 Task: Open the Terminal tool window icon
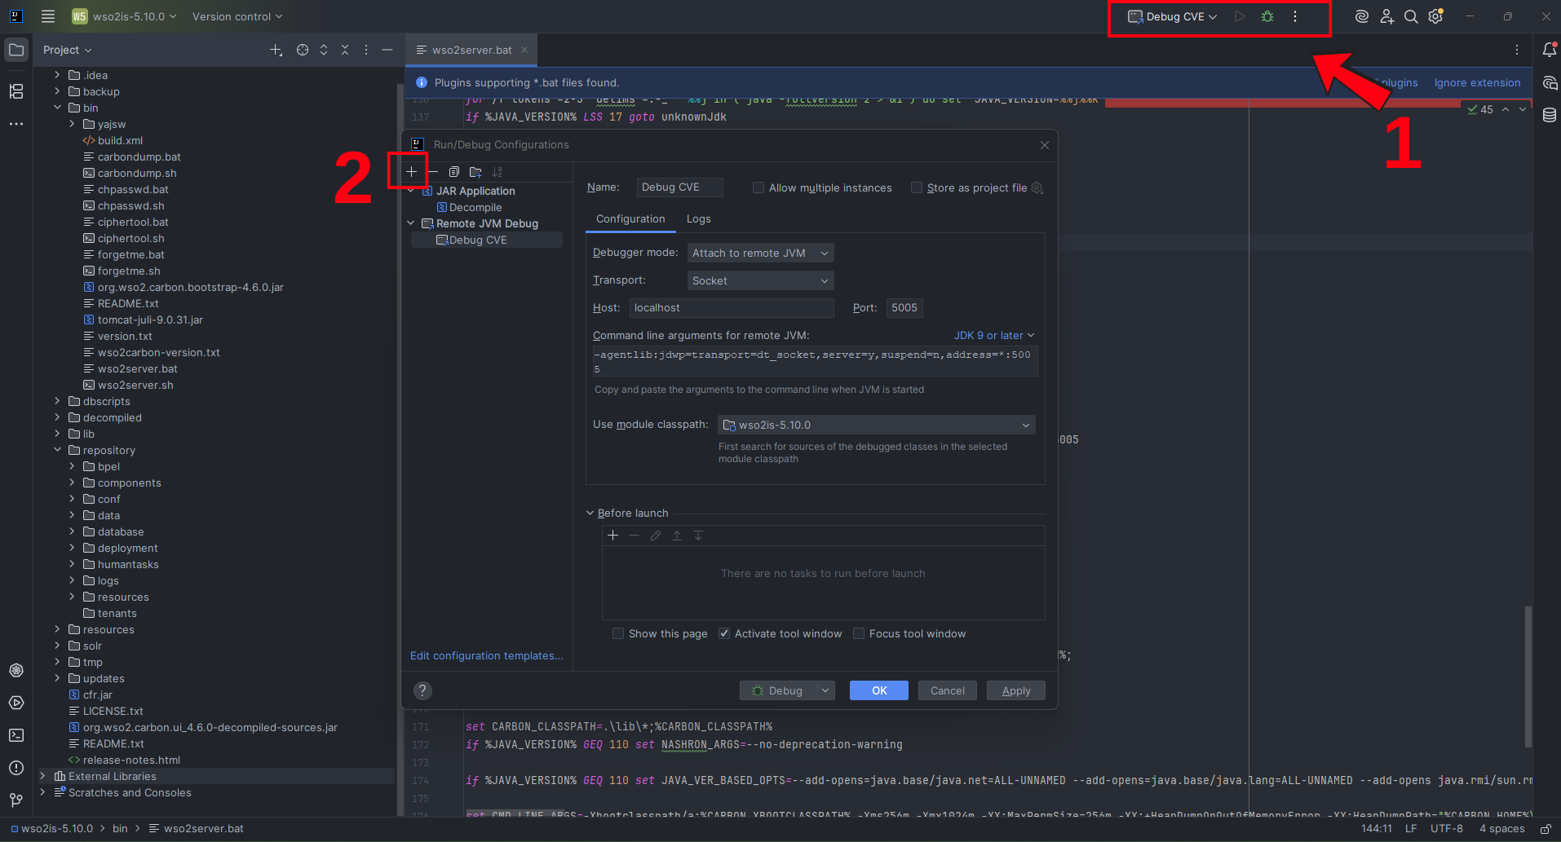pyautogui.click(x=16, y=735)
